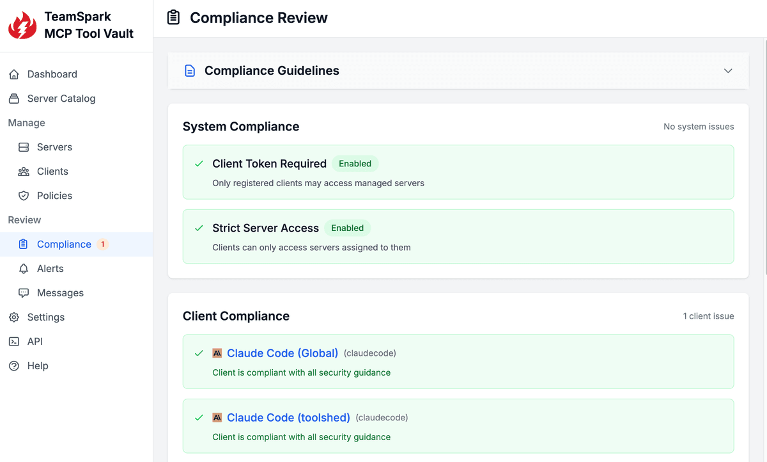This screenshot has height=462, width=767.
Task: Open the Claude Code (toolshed) client link
Action: coord(288,417)
